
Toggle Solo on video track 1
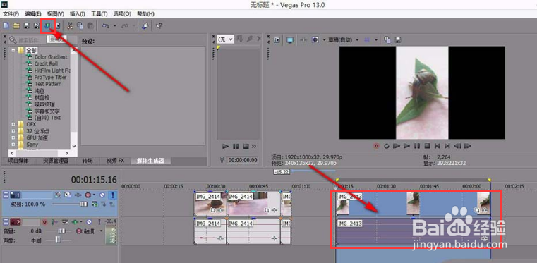tap(113, 195)
